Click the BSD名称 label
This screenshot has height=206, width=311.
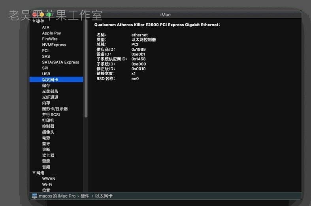[106, 78]
